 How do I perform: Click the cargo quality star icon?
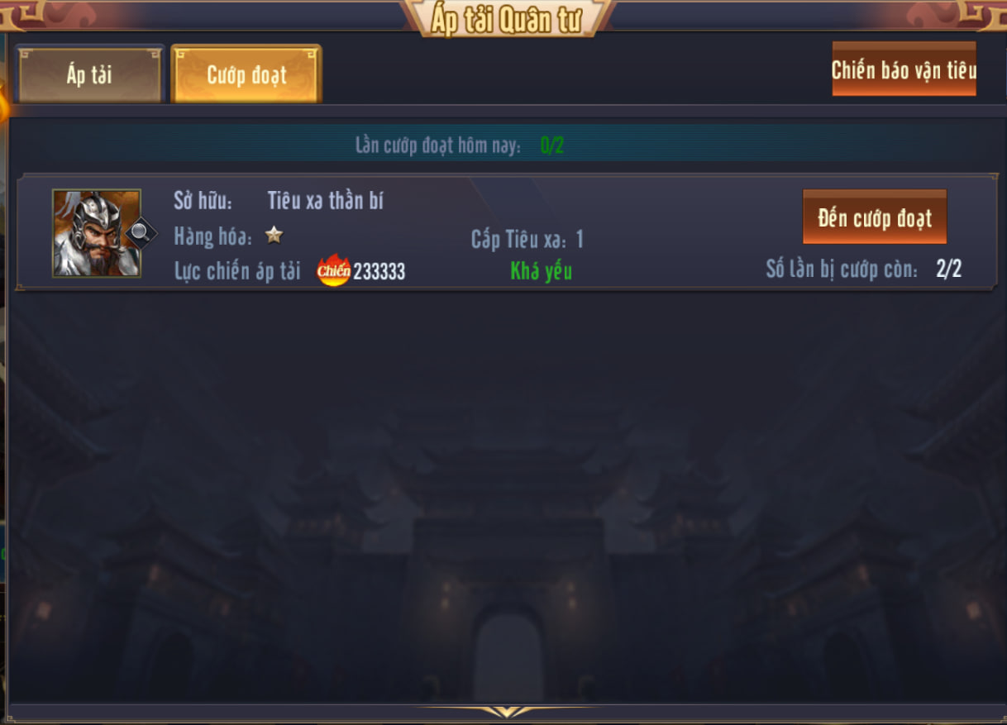(x=274, y=236)
